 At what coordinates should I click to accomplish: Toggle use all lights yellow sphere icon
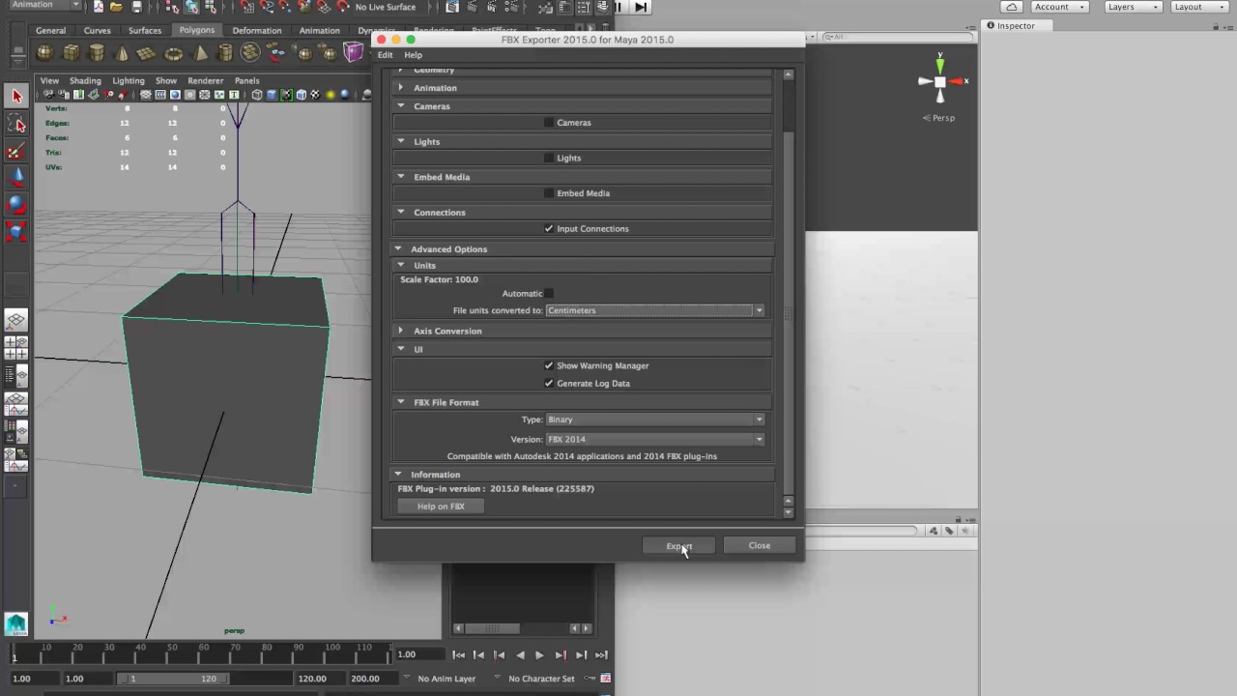331,95
